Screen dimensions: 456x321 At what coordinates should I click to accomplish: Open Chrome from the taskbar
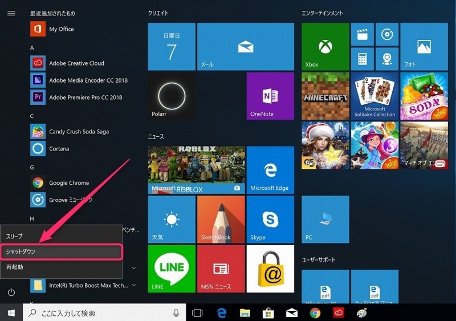coord(315,313)
